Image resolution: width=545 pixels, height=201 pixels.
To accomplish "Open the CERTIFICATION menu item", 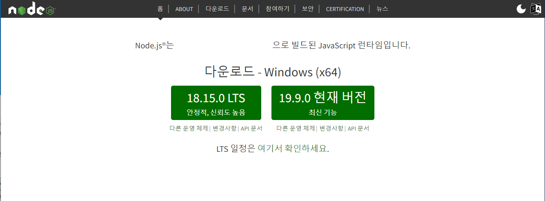I will 345,9.
